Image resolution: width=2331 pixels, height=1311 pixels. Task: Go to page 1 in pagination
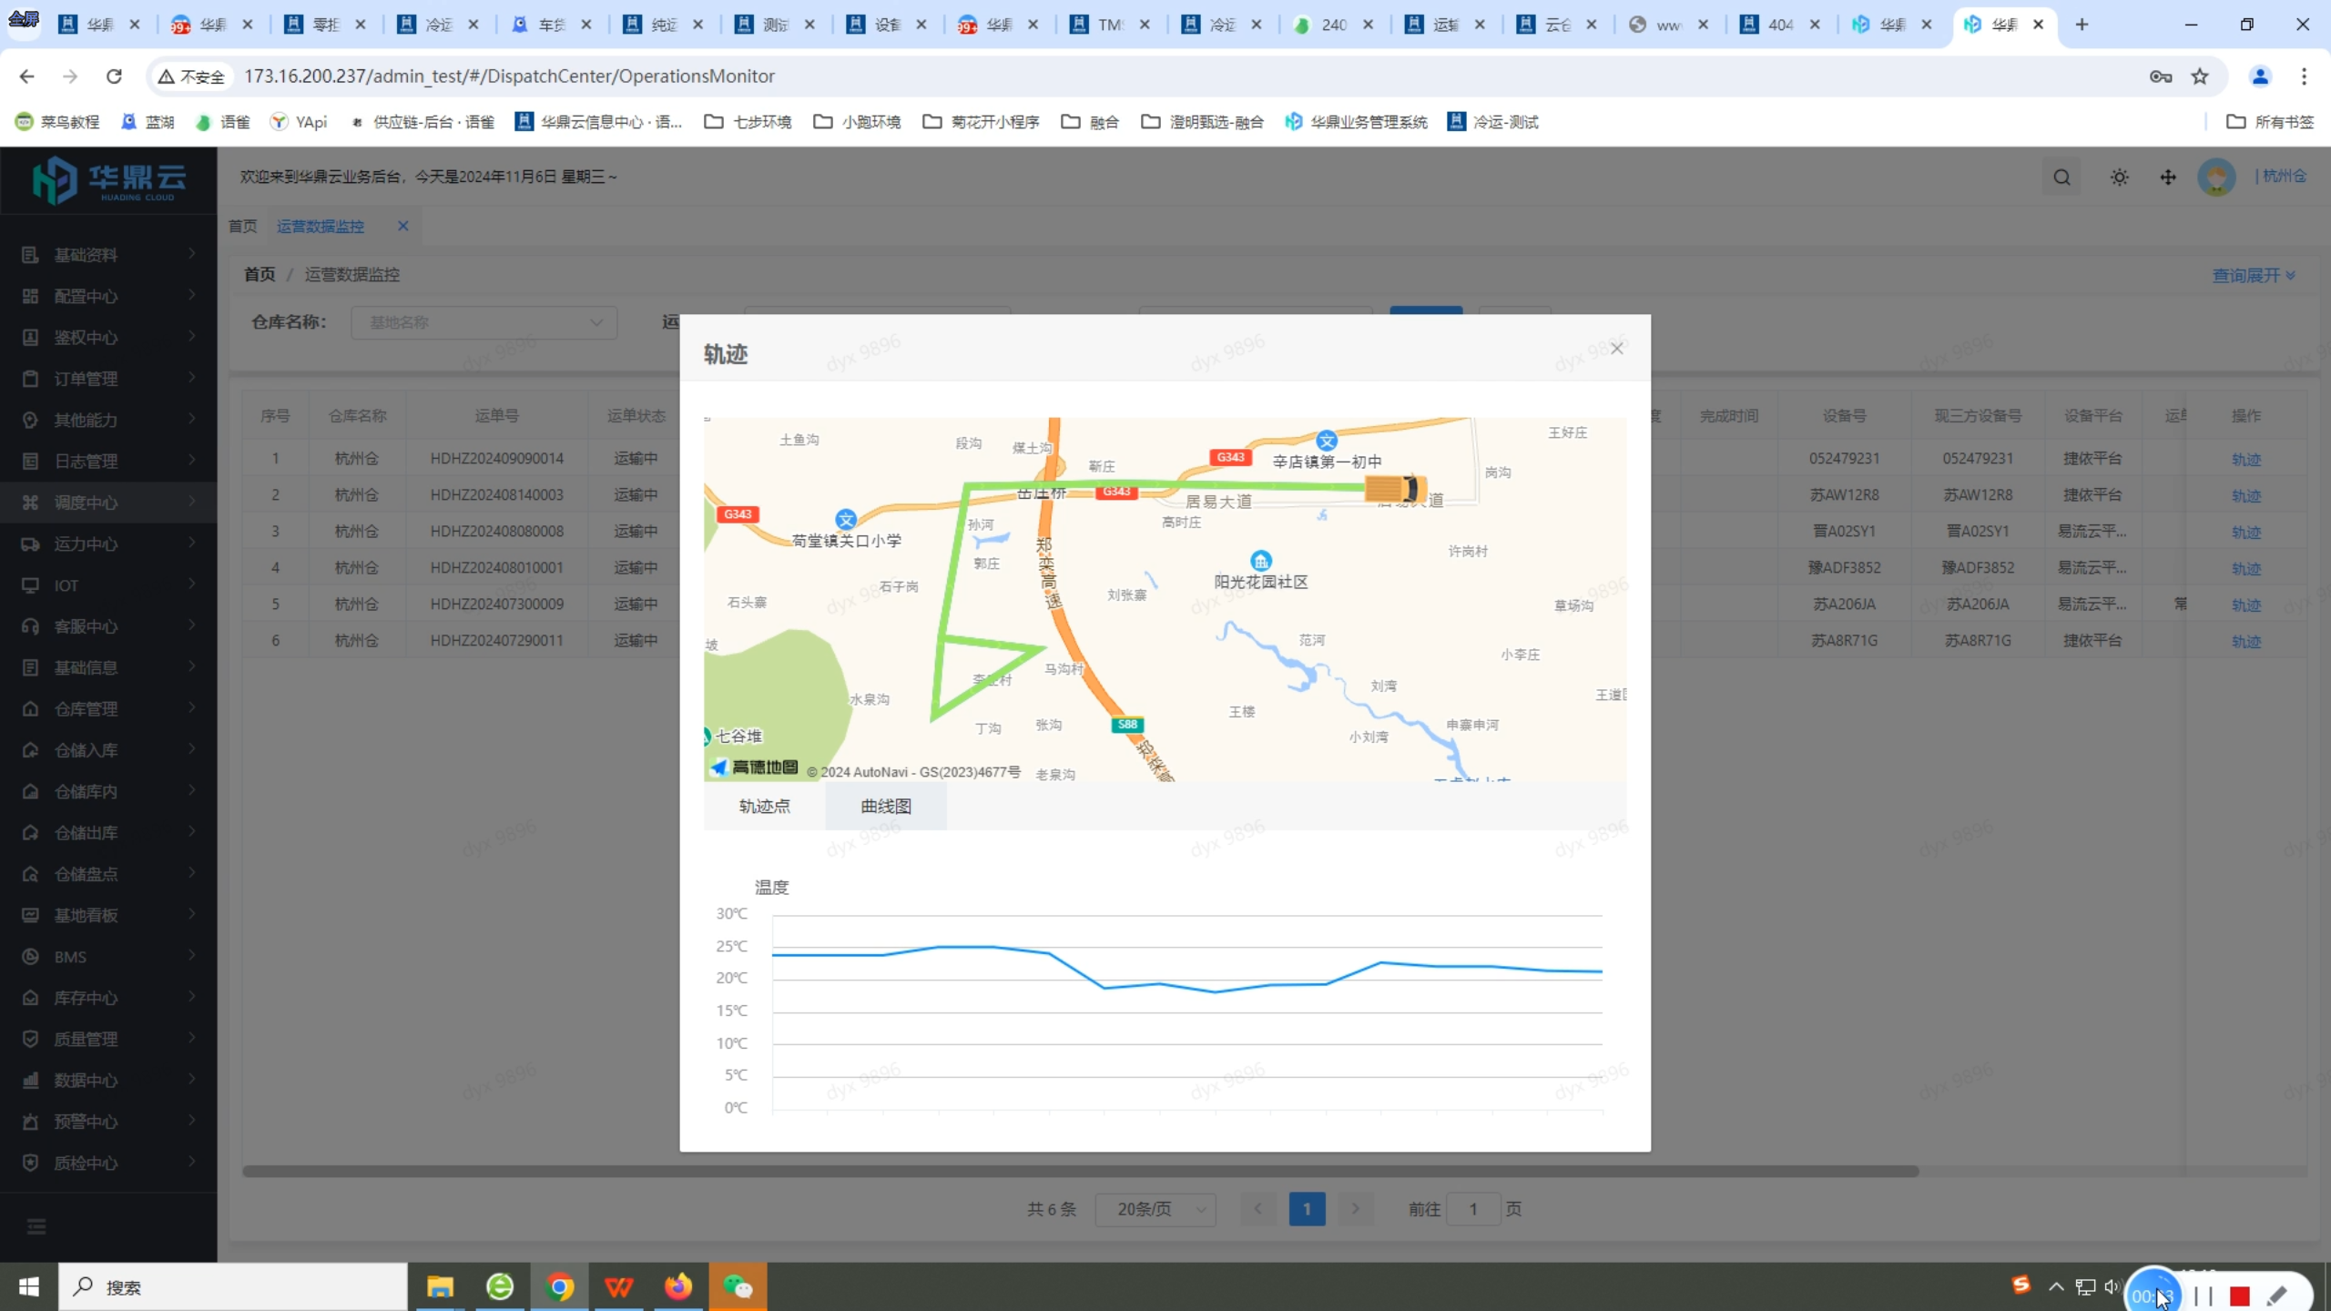tap(1307, 1209)
